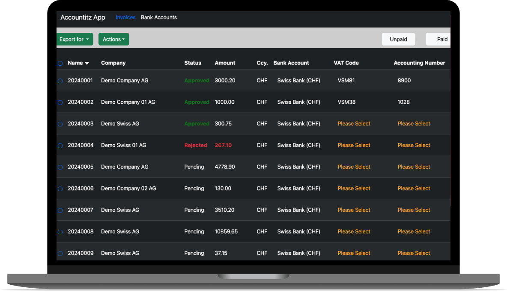Click amount 37.15
Viewport: 507px width, 292px height.
pos(221,253)
